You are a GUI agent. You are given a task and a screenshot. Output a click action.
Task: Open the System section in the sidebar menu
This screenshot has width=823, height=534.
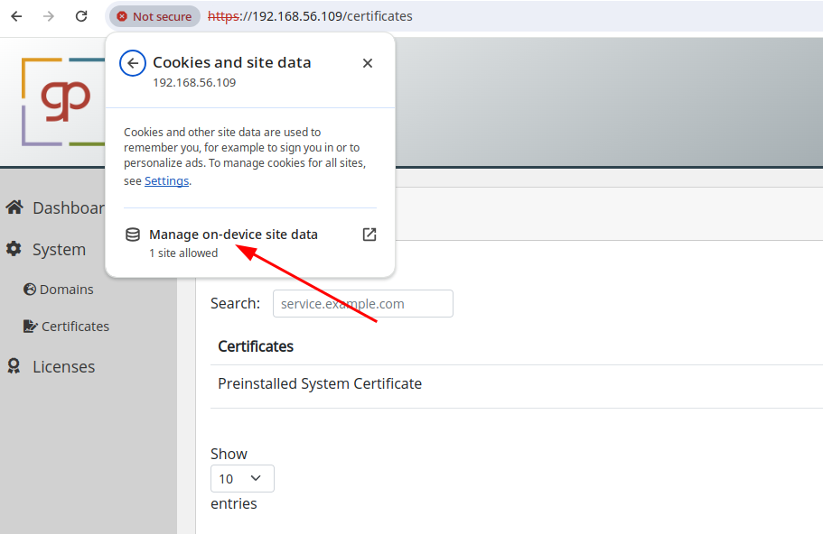coord(60,249)
